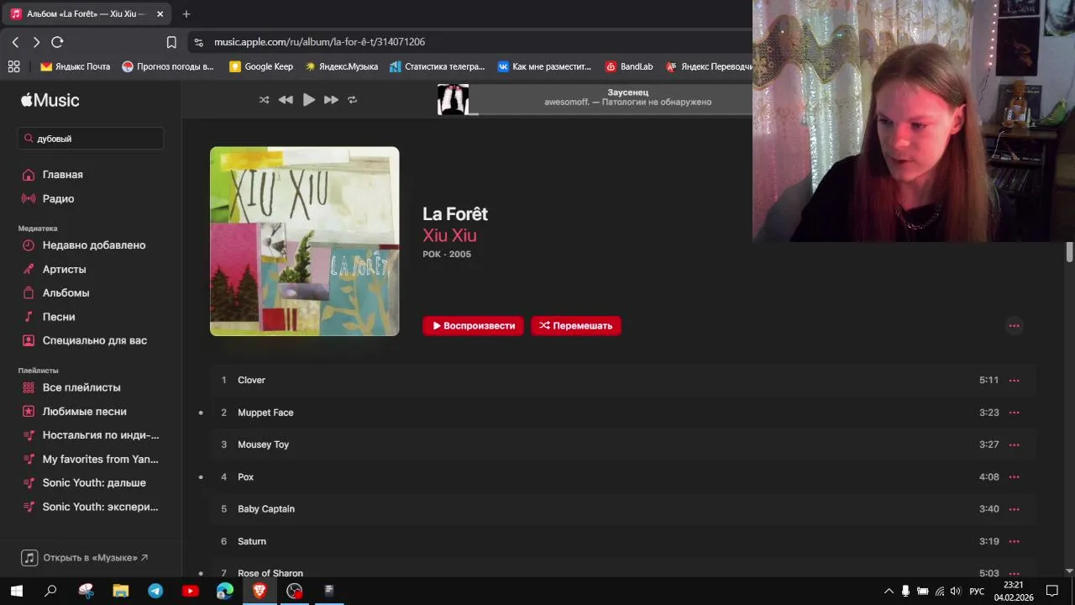Open album more options menu
Screen dimensions: 1075x605
(x=1014, y=326)
